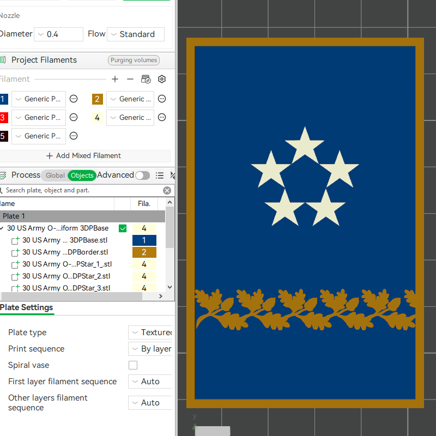Viewport: 436px width, 436px height.
Task: Enable Spiral vase checkbox
Action: pyautogui.click(x=133, y=365)
